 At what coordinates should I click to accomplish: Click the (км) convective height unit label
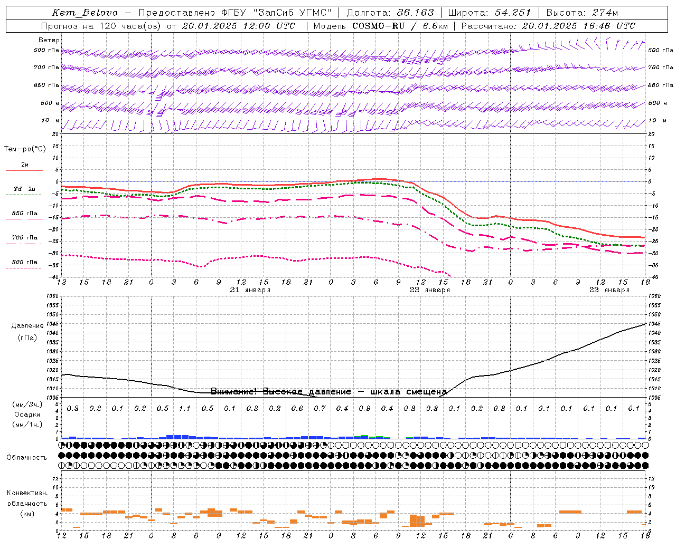(x=27, y=514)
